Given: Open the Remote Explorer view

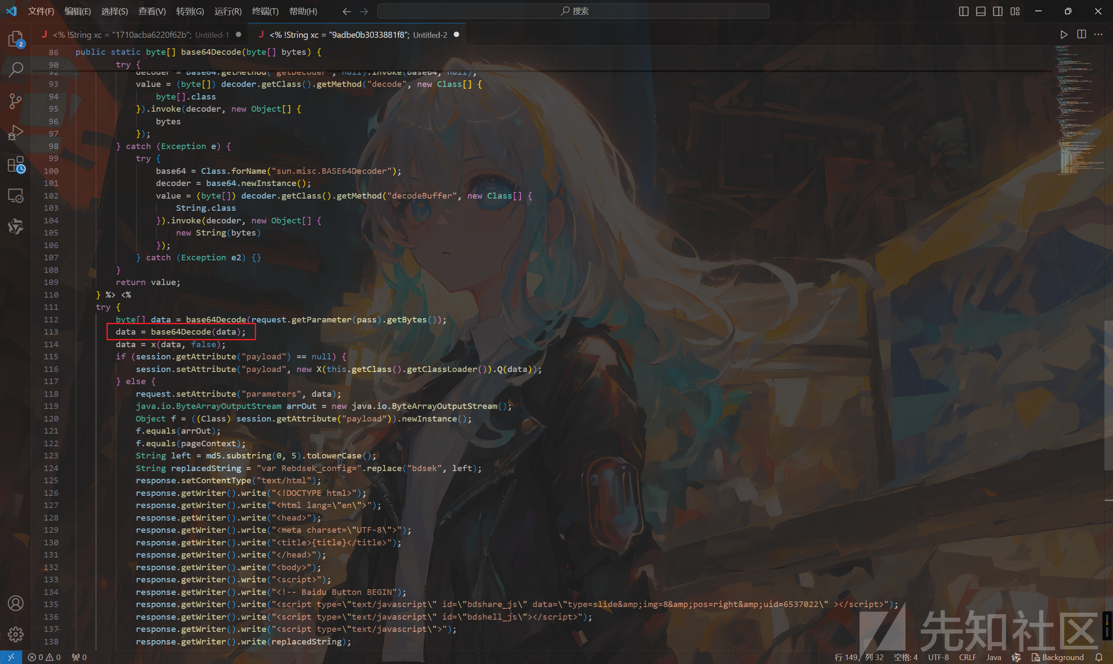Looking at the screenshot, I should click(16, 196).
